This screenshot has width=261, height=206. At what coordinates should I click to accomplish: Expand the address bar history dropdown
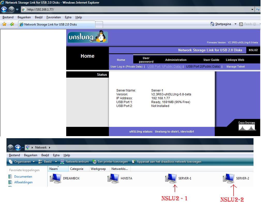(252, 10)
